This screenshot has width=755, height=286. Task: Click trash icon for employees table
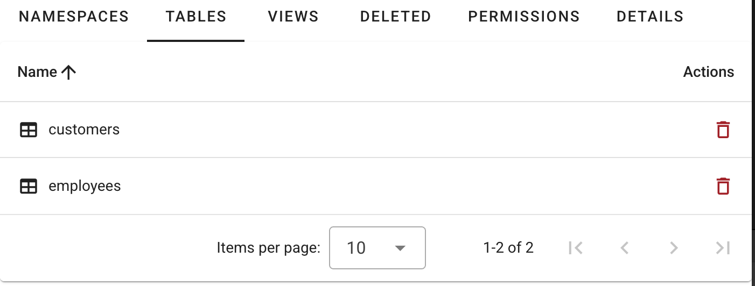coord(723,186)
